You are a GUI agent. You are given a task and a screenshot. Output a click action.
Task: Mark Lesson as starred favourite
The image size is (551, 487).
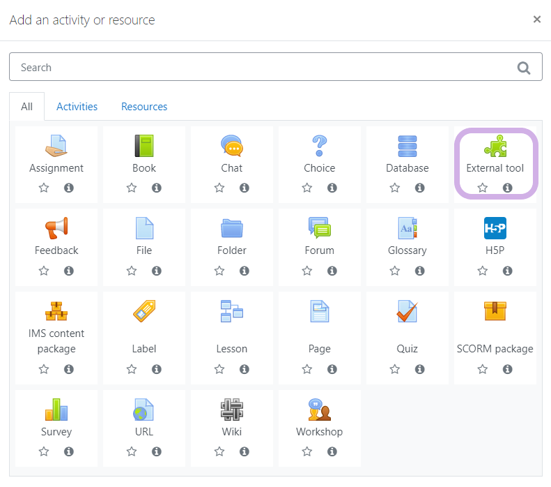(219, 369)
